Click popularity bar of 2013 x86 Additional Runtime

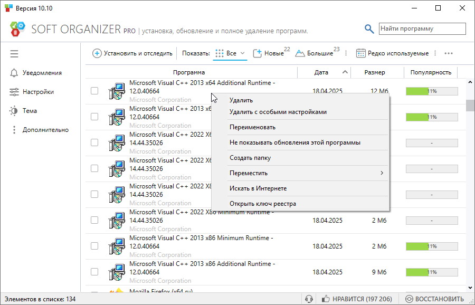tap(432, 272)
